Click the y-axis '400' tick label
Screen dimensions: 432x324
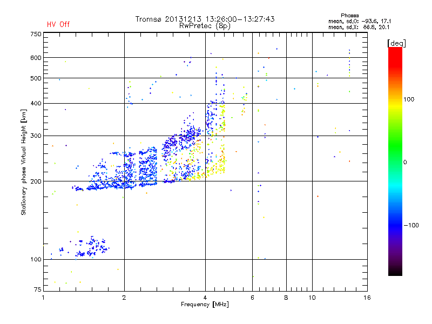pos(36,103)
